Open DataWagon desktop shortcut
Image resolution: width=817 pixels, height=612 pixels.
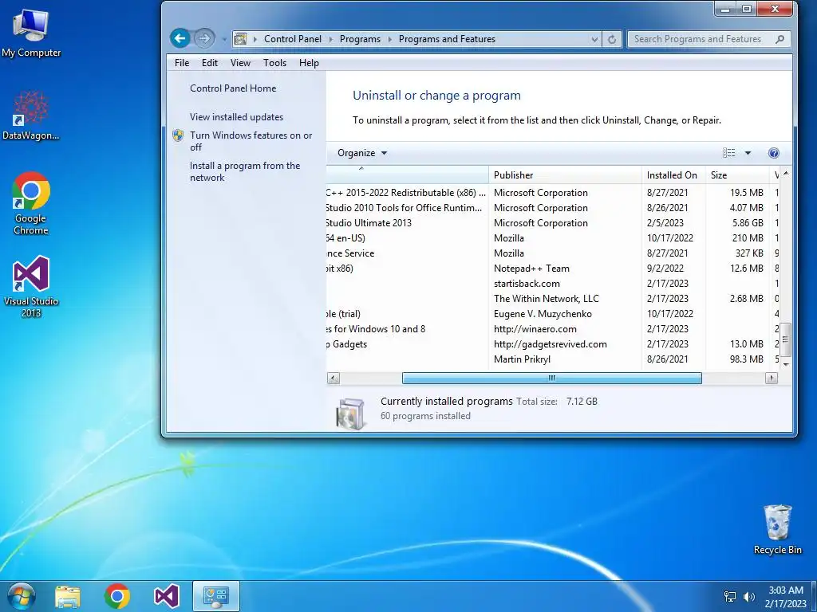point(31,116)
